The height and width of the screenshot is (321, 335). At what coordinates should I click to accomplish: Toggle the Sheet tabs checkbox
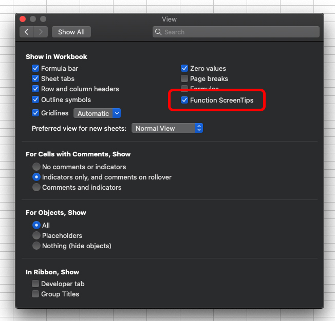pyautogui.click(x=35, y=78)
